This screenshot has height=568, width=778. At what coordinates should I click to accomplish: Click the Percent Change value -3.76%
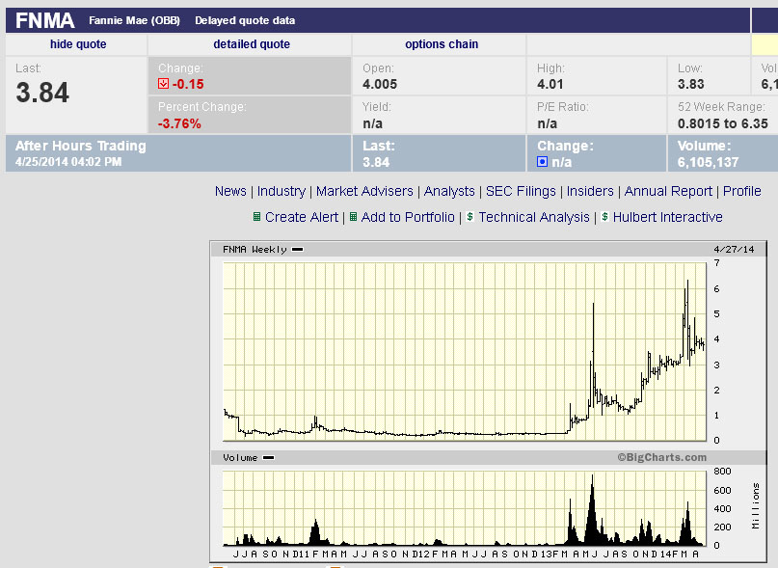(x=179, y=123)
